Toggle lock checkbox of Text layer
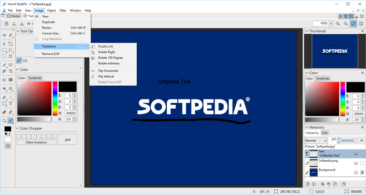 coord(362,154)
